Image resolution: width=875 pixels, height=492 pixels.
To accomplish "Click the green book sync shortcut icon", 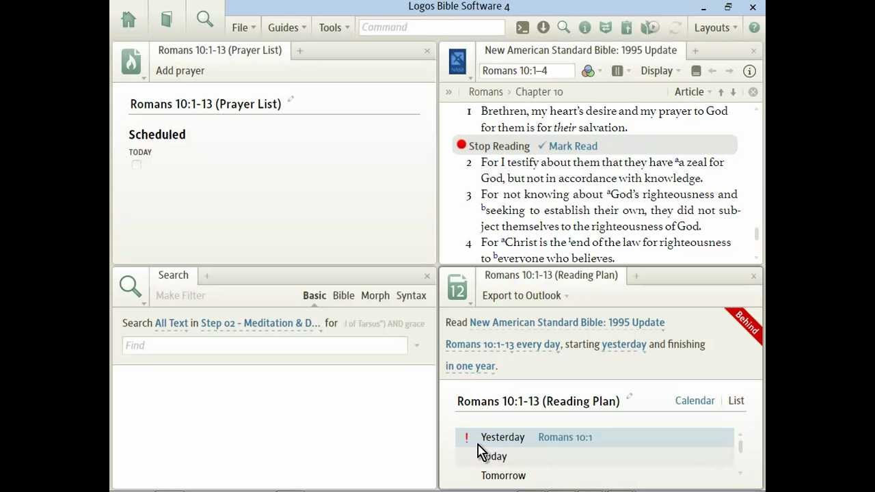I will 606,27.
